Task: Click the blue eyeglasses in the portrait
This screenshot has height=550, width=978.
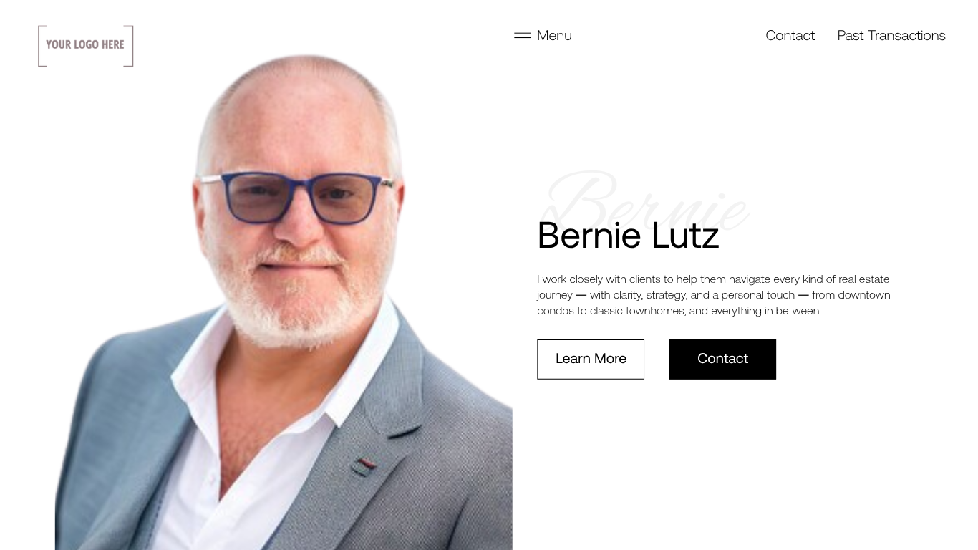Action: pos(297,196)
